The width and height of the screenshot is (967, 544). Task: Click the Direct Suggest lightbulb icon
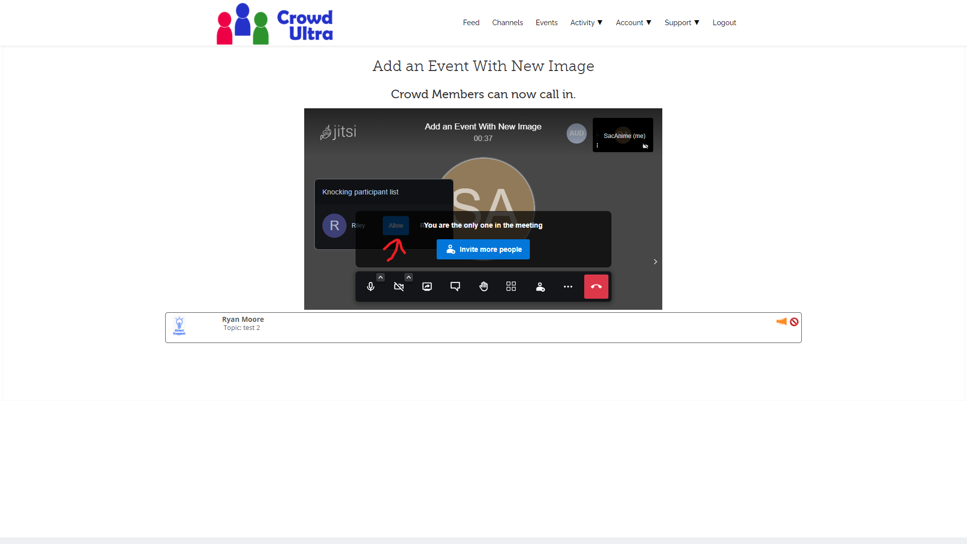pyautogui.click(x=179, y=326)
